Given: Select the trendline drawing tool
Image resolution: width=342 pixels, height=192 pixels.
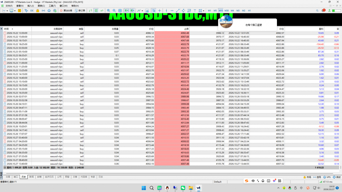Looking at the screenshot, I should [178, 11].
